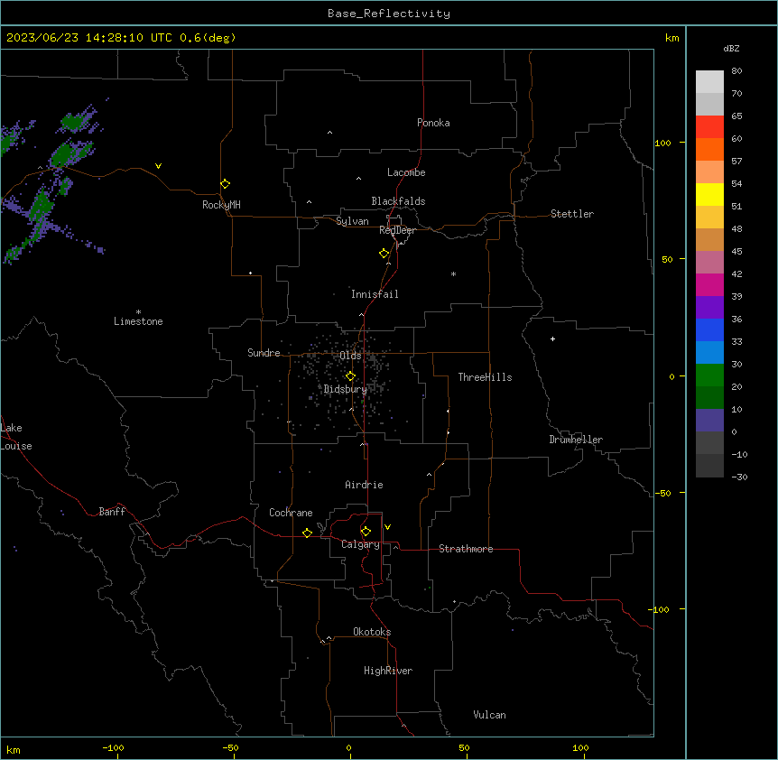778x760 pixels.
Task: Select the Sylvan label
Action: click(352, 221)
